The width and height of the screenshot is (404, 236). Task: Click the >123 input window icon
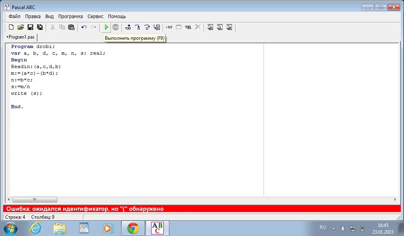point(169,27)
